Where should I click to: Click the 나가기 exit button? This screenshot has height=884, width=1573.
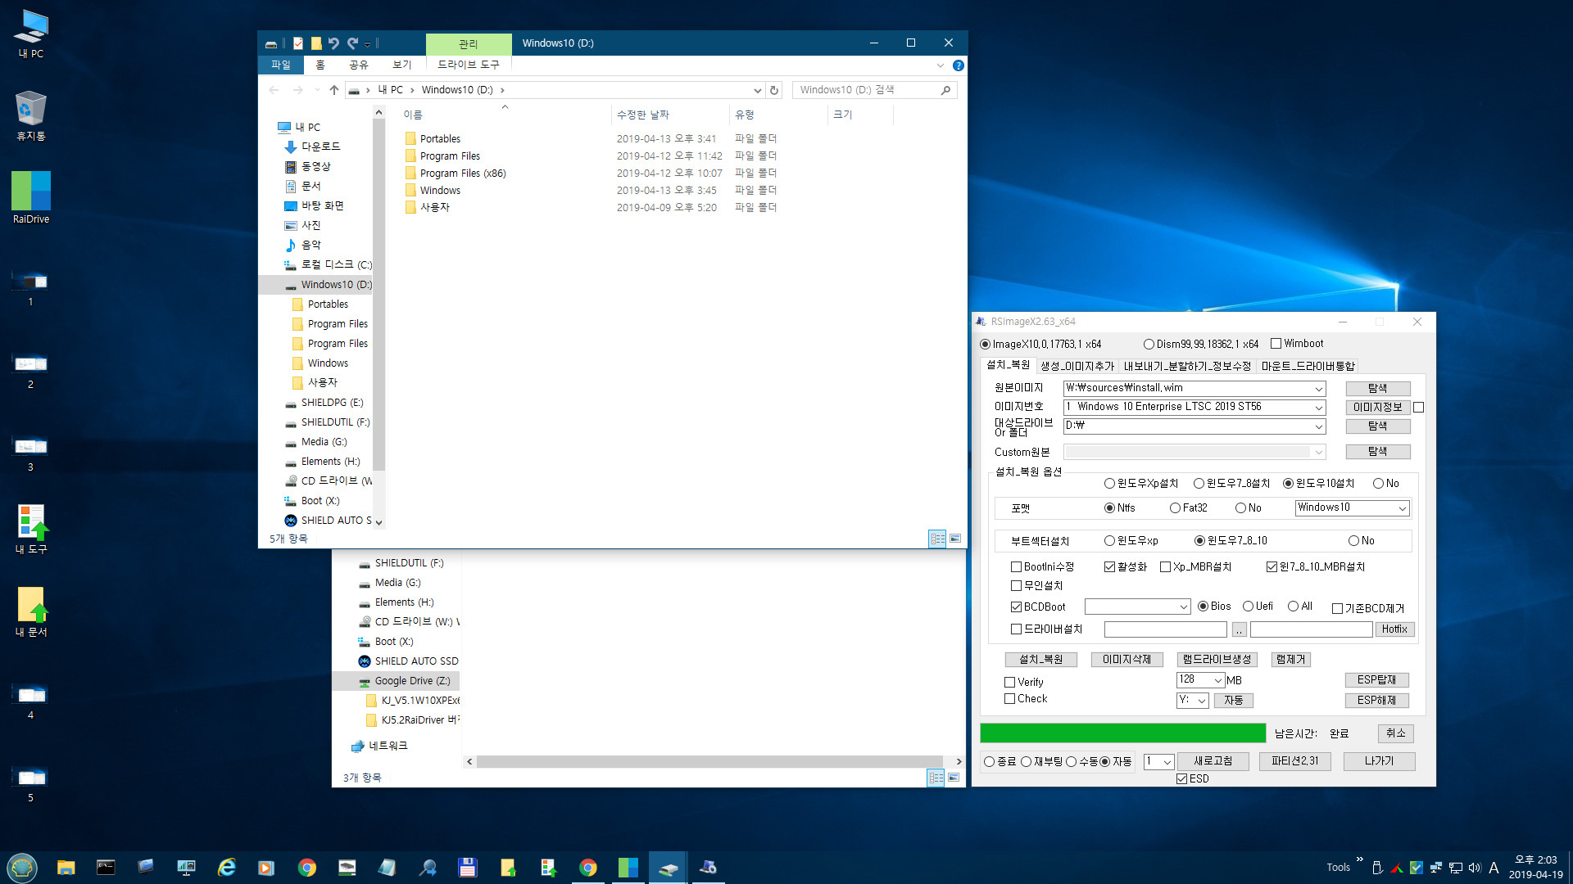coord(1379,761)
